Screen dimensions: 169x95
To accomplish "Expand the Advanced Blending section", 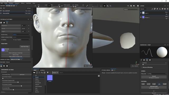I will pos(147,67).
